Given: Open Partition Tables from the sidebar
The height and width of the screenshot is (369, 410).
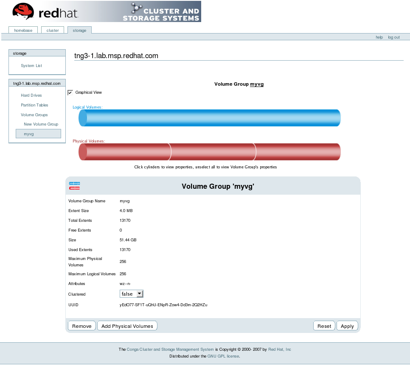Looking at the screenshot, I should [34, 105].
